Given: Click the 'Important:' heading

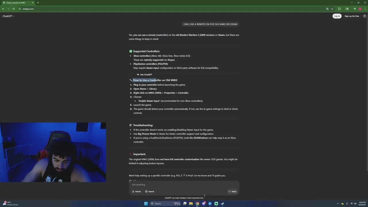Looking at the screenshot, I should [139, 154].
